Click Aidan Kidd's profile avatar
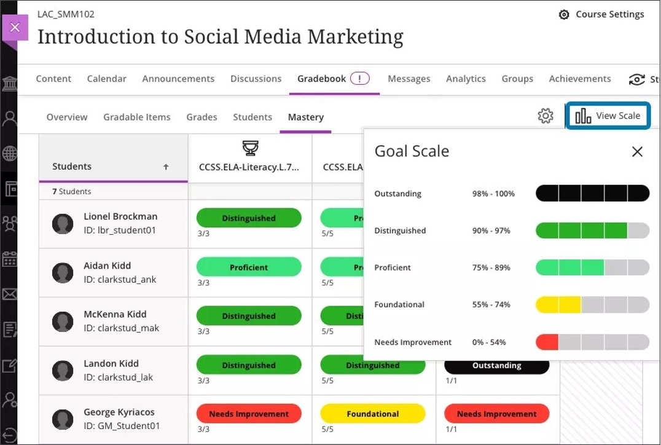 click(x=63, y=272)
